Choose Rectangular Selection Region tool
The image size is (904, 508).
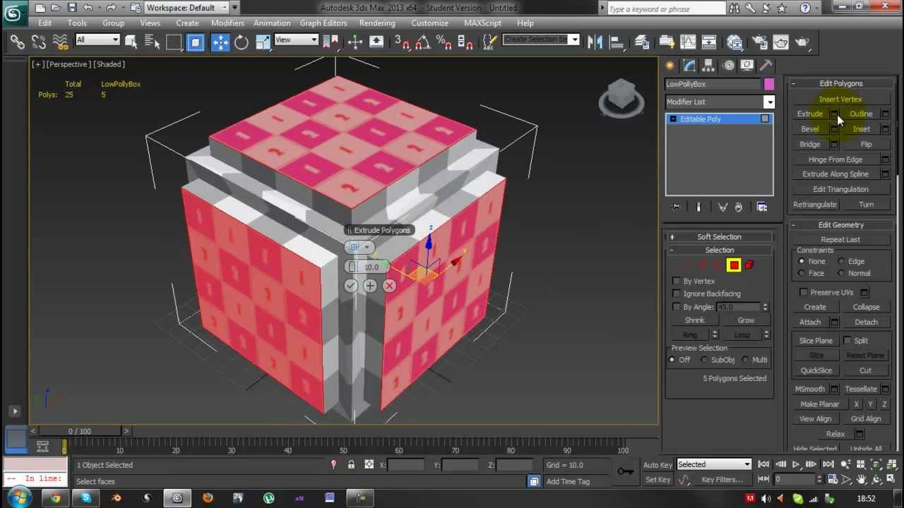(174, 42)
